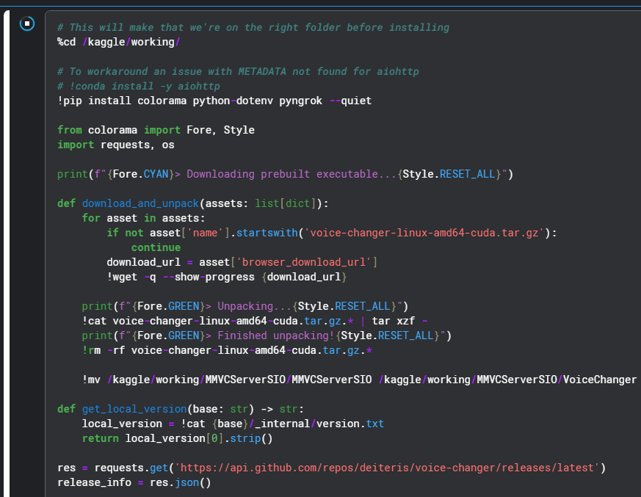Stop the running cell execution
Screen dimensions: 641x497
tap(27, 24)
